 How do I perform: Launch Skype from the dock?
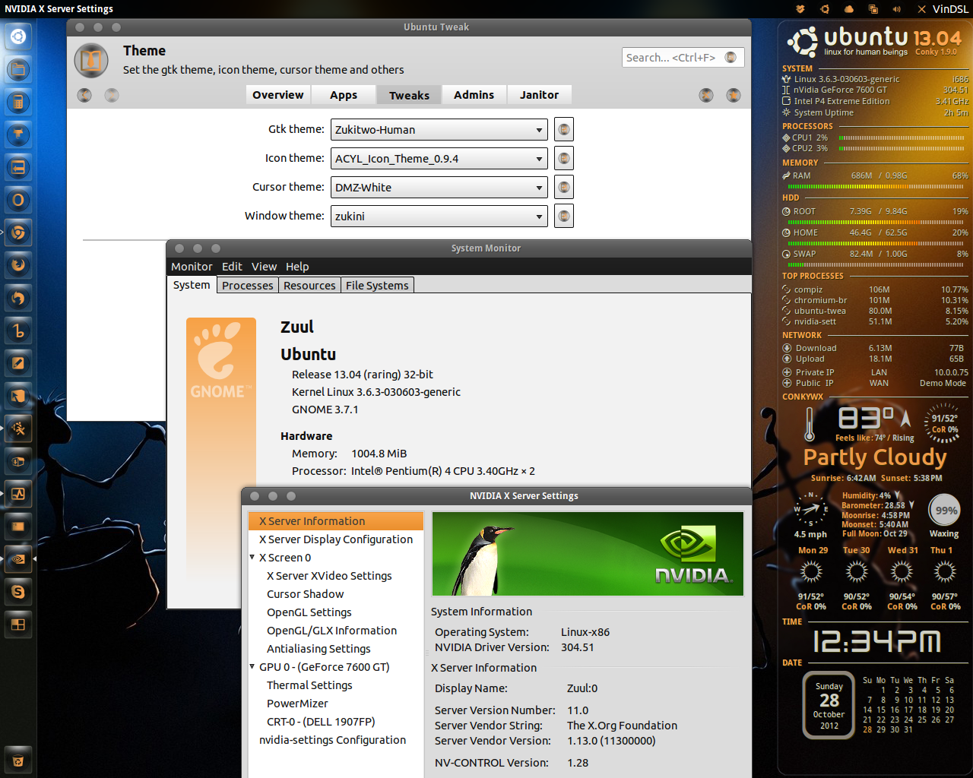[x=18, y=592]
